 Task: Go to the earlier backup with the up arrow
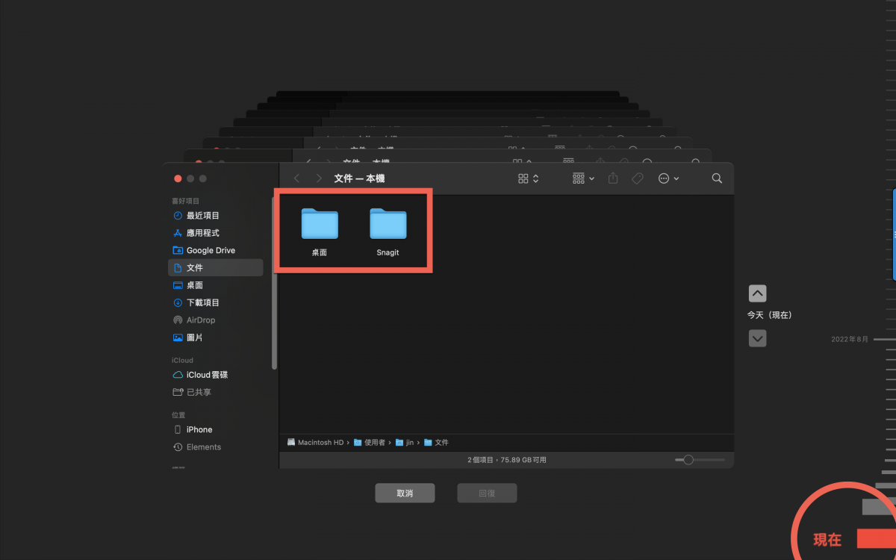click(x=757, y=293)
